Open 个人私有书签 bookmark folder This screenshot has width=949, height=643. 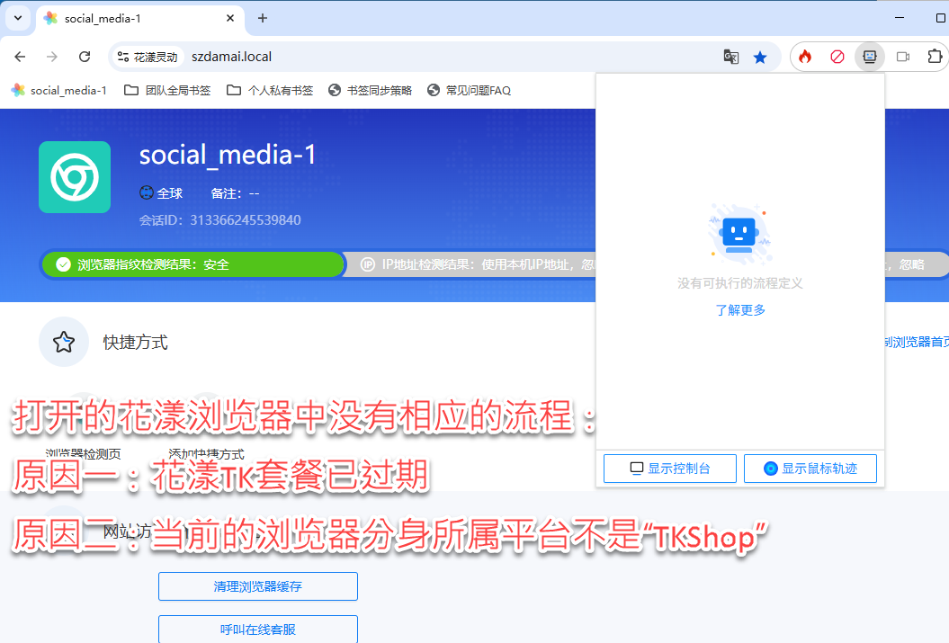[x=270, y=90]
